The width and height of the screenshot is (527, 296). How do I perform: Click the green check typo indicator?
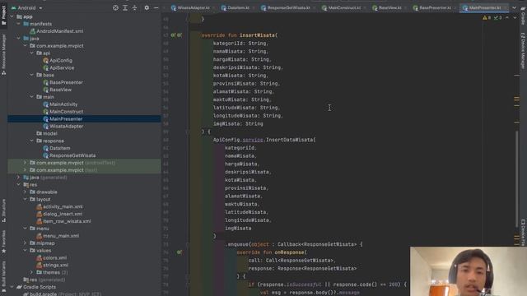[497, 17]
